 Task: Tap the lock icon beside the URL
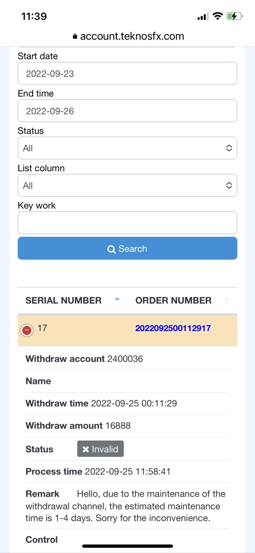click(75, 37)
